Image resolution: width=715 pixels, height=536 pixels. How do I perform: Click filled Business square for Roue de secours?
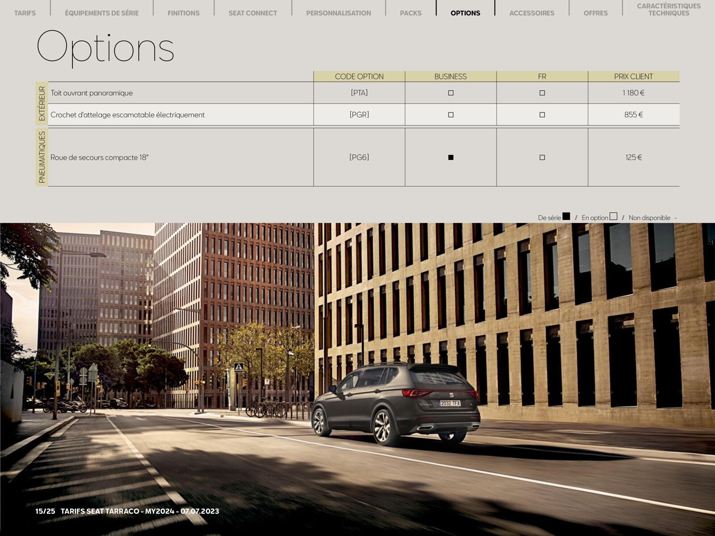pyautogui.click(x=450, y=157)
